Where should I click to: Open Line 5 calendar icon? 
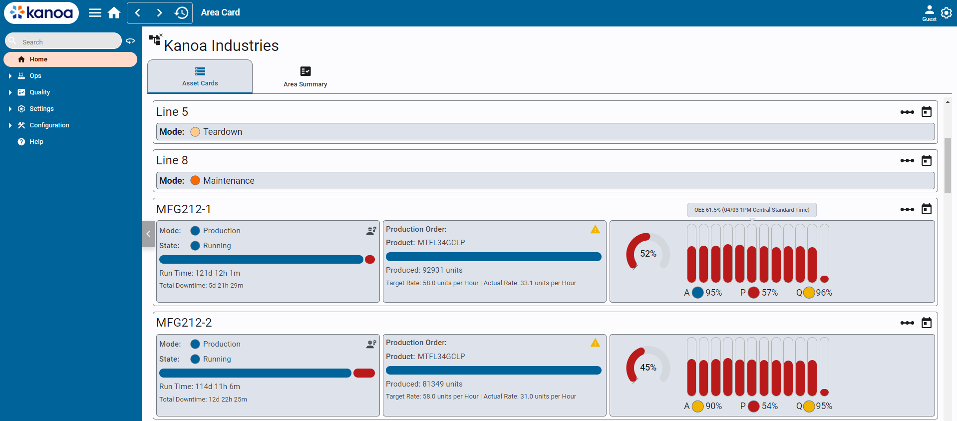click(927, 111)
